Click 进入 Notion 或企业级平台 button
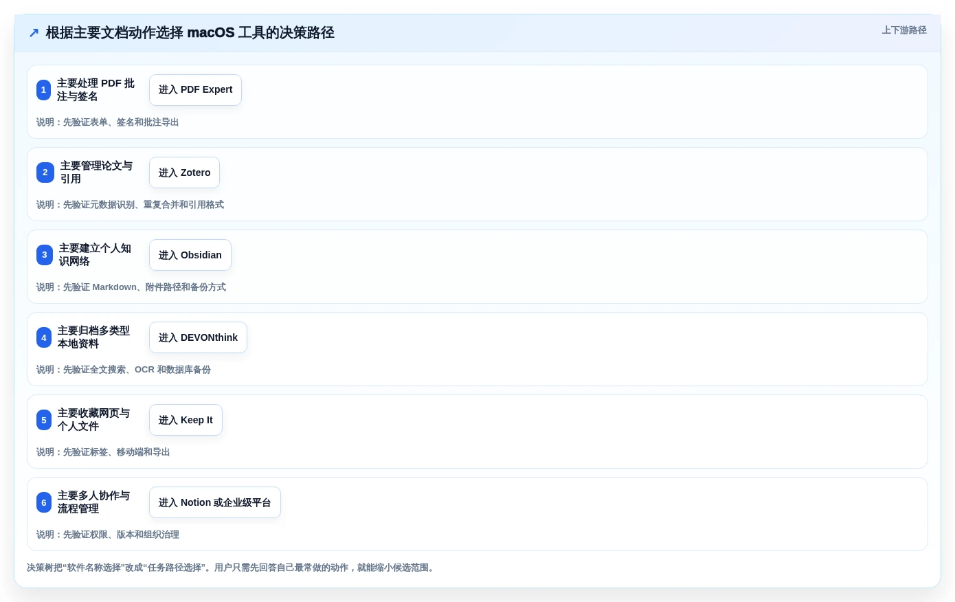 tap(215, 502)
